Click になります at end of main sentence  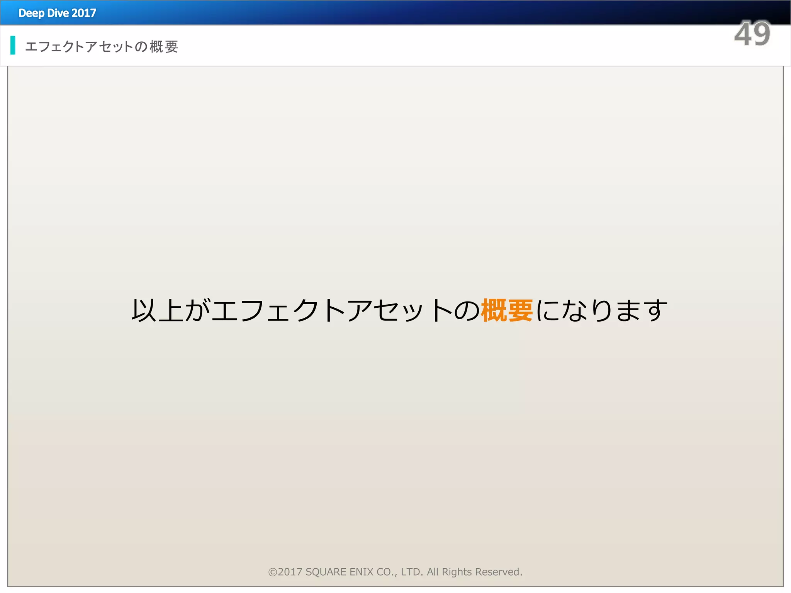click(602, 310)
